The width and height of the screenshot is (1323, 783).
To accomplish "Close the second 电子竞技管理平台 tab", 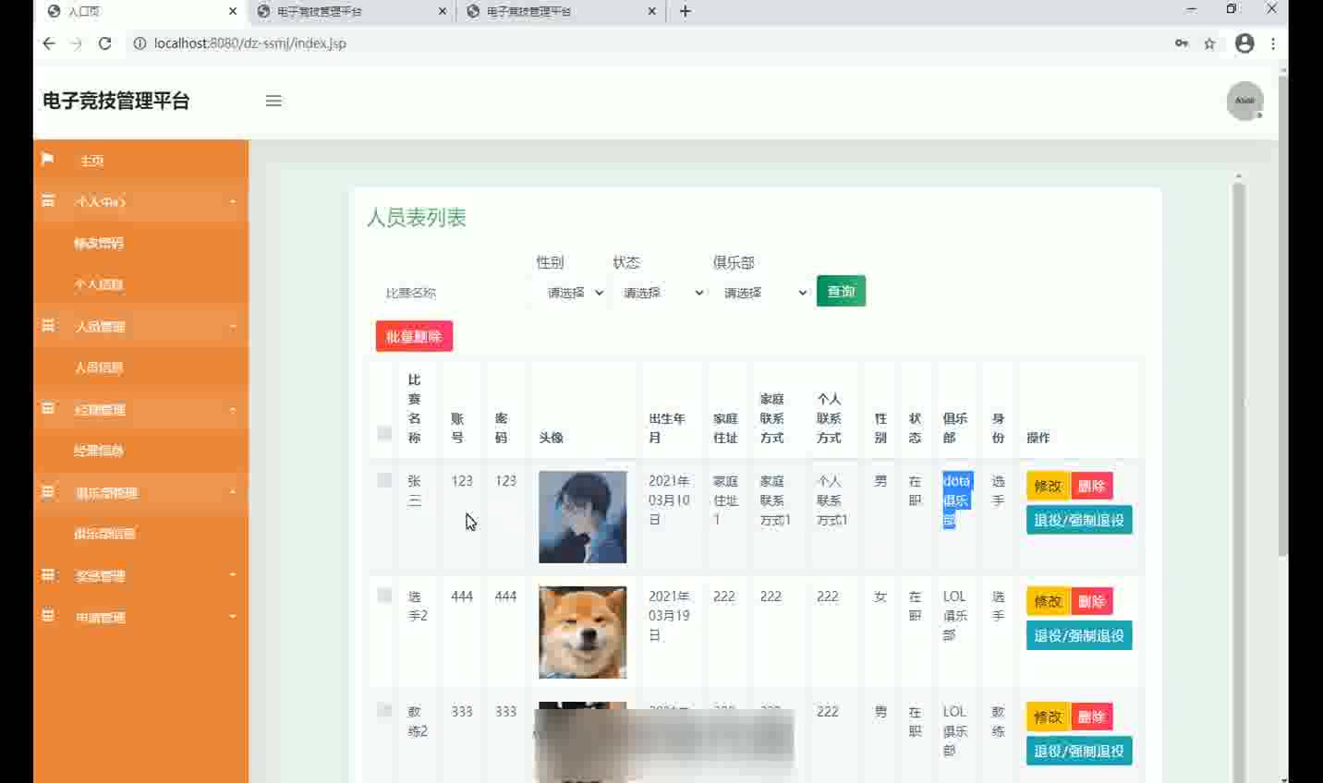I will coord(443,11).
